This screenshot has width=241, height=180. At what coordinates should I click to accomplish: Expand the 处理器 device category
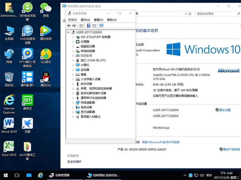[x=73, y=42]
